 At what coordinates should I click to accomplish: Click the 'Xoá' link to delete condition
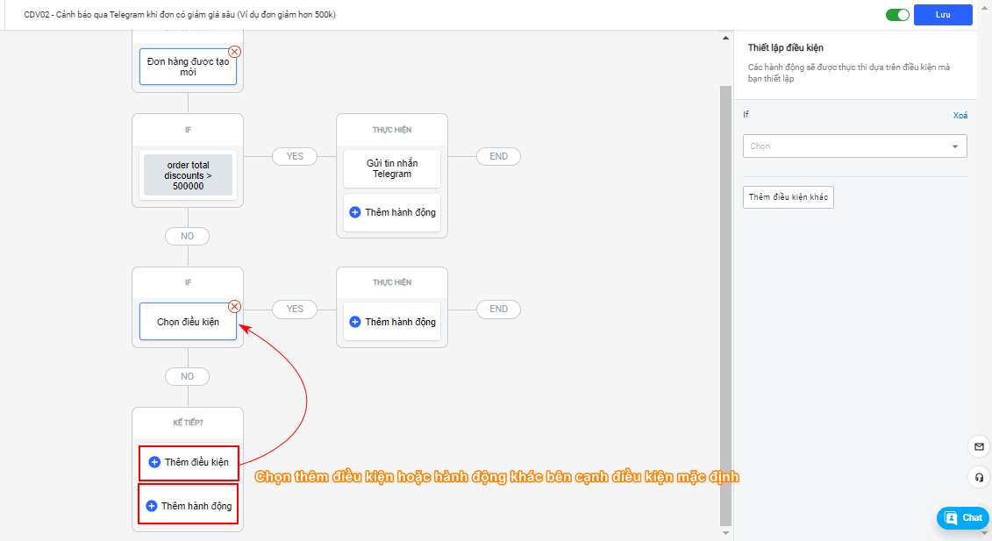(960, 116)
